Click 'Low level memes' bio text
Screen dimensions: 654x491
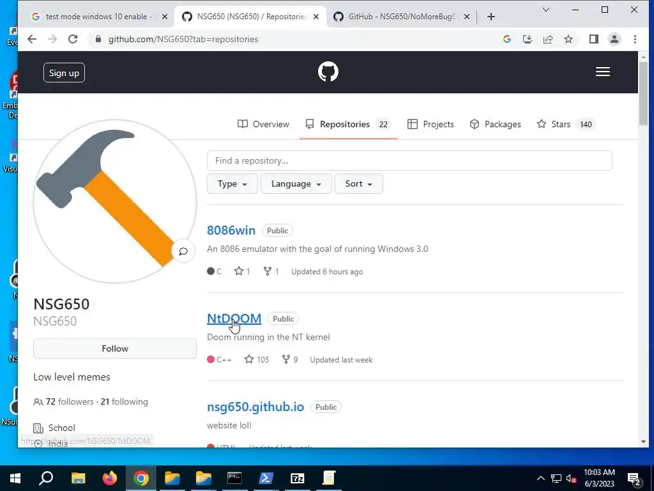(x=72, y=377)
